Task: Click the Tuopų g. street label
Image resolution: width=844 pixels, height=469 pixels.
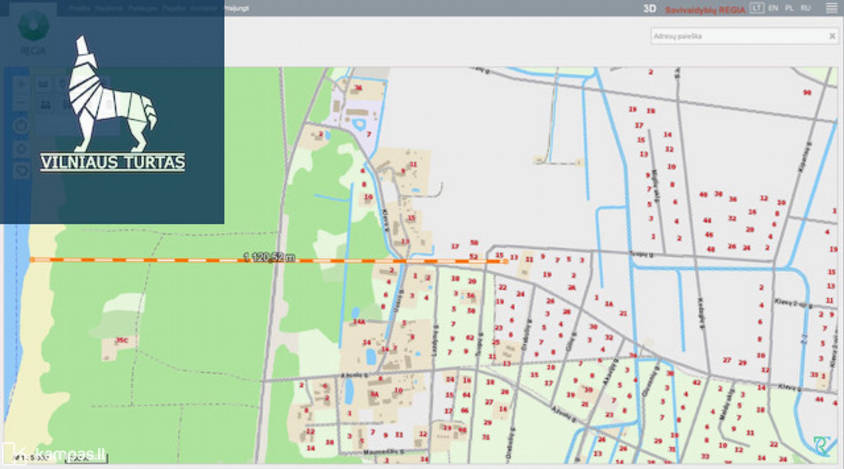Action: click(x=641, y=254)
